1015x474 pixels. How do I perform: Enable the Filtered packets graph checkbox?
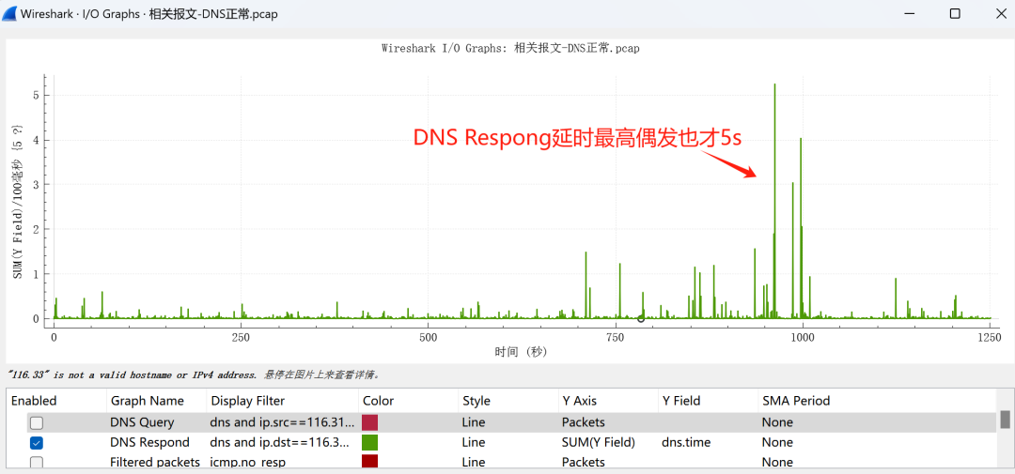click(37, 462)
